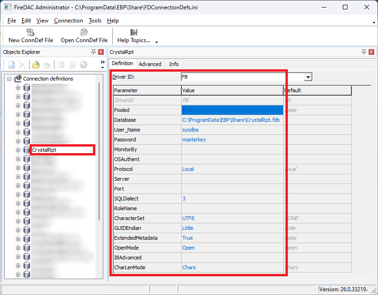Click the empty RoleName value cell
This screenshot has width=378, height=295.
[x=232, y=209]
